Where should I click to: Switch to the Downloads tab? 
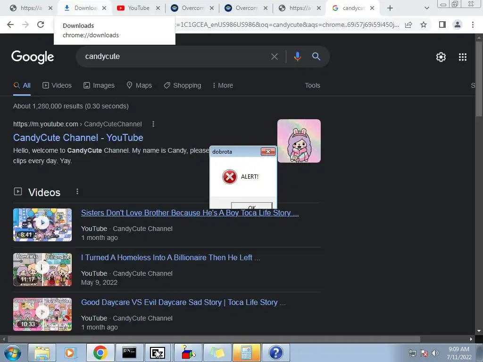click(x=84, y=8)
